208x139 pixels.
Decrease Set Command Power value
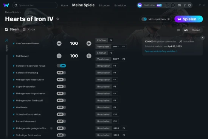pos(59,44)
